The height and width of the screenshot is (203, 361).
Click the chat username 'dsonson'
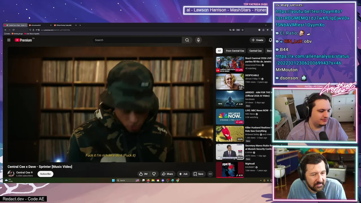[x=290, y=78]
